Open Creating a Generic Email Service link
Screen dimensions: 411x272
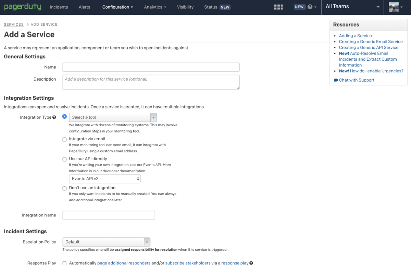(371, 42)
